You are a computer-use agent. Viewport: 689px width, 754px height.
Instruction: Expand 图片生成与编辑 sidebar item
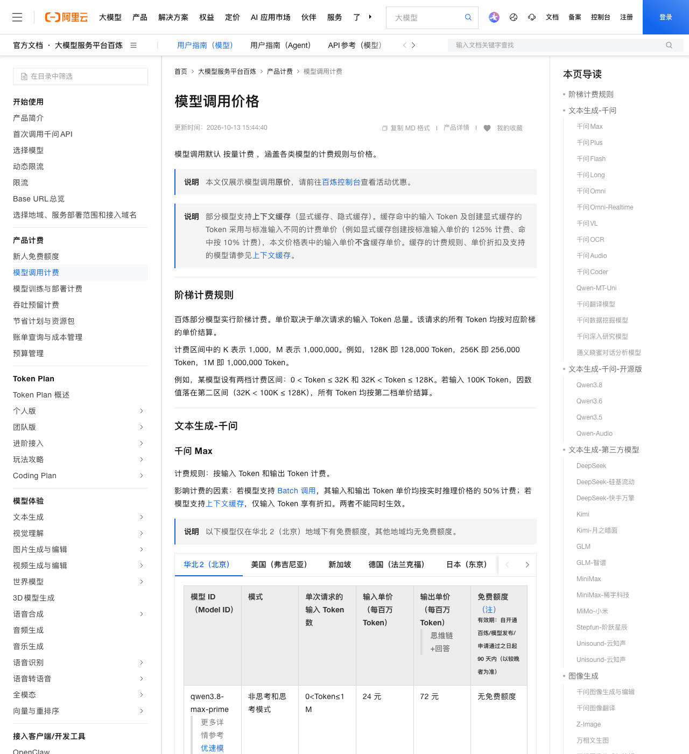pos(142,549)
